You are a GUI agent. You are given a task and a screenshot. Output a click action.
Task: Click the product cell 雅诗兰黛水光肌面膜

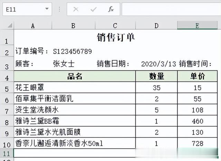75,132
